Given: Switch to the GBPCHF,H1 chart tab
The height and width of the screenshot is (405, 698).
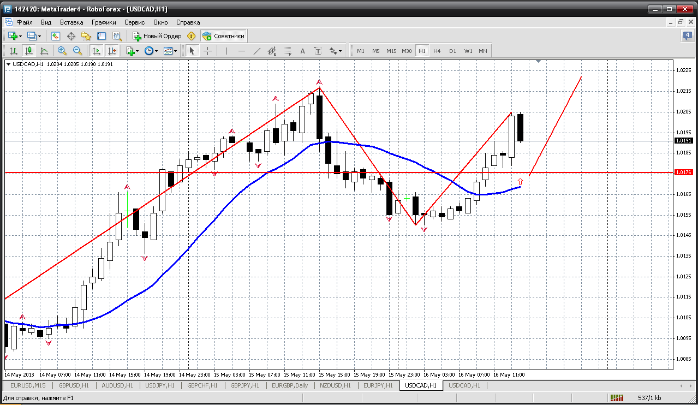Looking at the screenshot, I should pyautogui.click(x=202, y=385).
